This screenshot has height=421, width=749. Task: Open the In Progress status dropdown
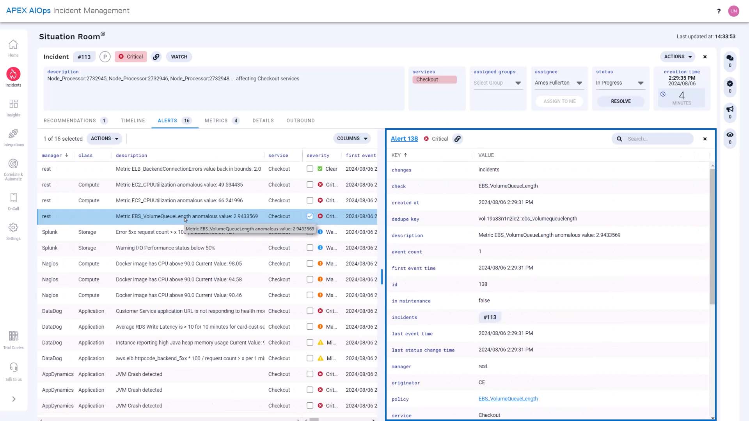(620, 83)
